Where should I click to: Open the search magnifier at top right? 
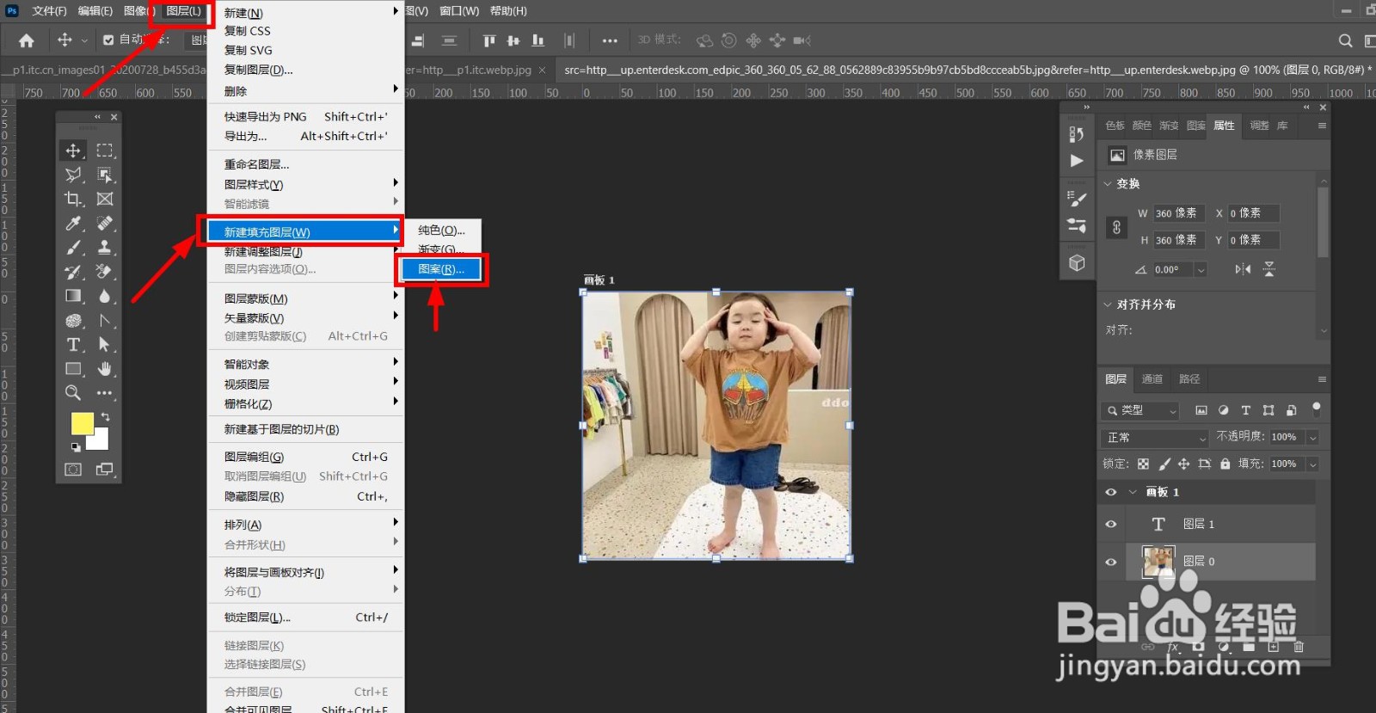(1345, 40)
